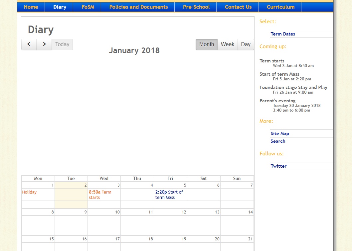This screenshot has height=251, width=352.
Task: Follow the Twitter link
Action: pyautogui.click(x=278, y=166)
